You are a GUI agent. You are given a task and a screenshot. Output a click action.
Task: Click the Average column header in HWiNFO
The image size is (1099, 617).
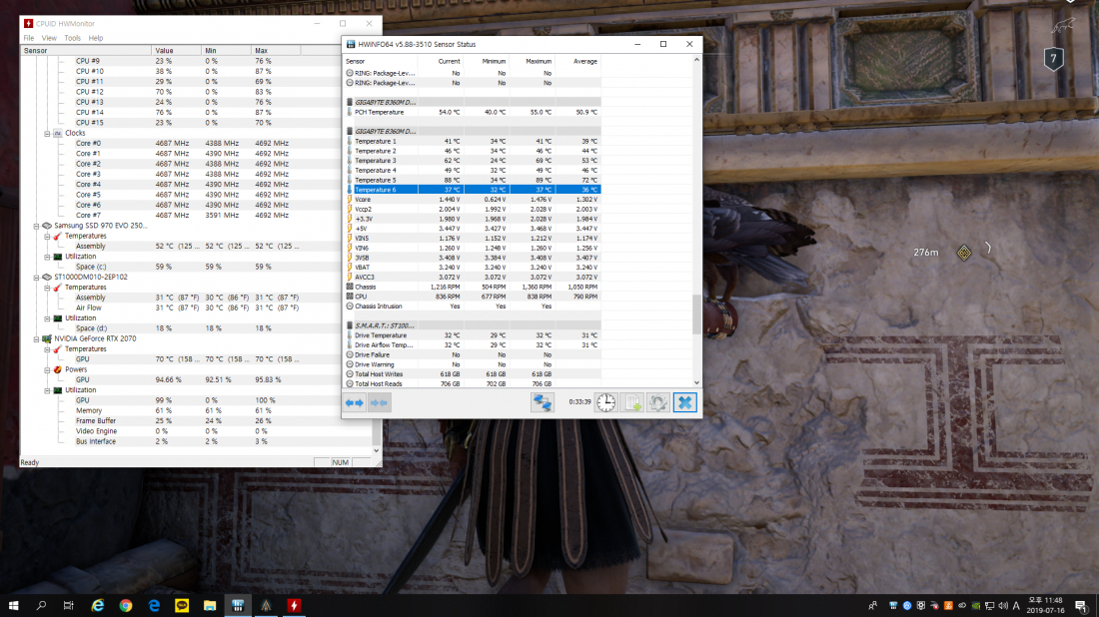point(585,61)
